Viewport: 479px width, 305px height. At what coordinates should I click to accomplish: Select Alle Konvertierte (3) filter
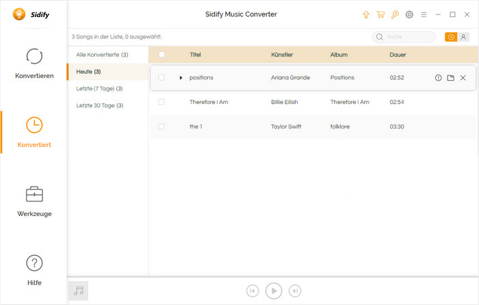pyautogui.click(x=108, y=55)
